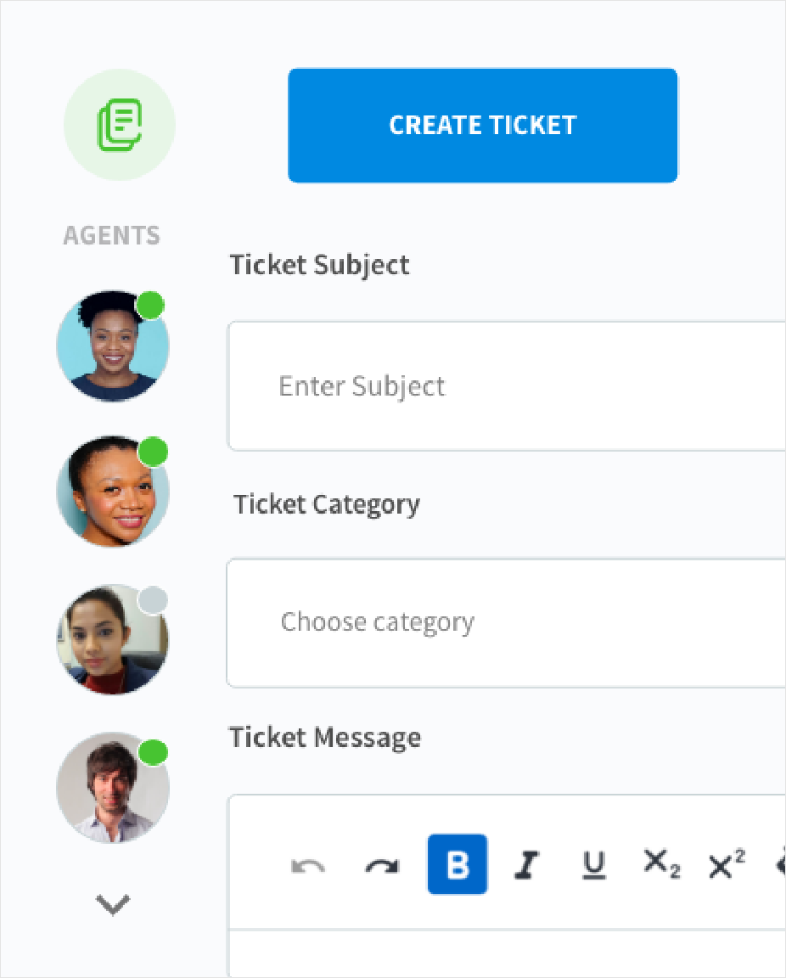Image resolution: width=786 pixels, height=978 pixels.
Task: Toggle Underline formatting
Action: 594,865
